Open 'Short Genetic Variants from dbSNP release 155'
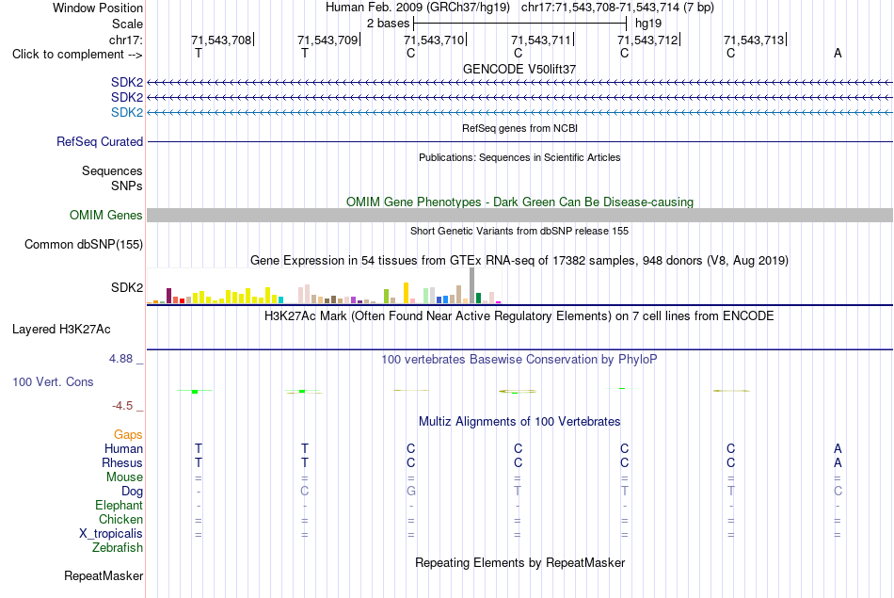894x598 pixels. point(519,231)
